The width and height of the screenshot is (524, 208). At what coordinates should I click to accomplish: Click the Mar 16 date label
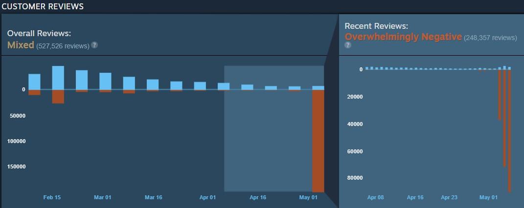click(154, 197)
